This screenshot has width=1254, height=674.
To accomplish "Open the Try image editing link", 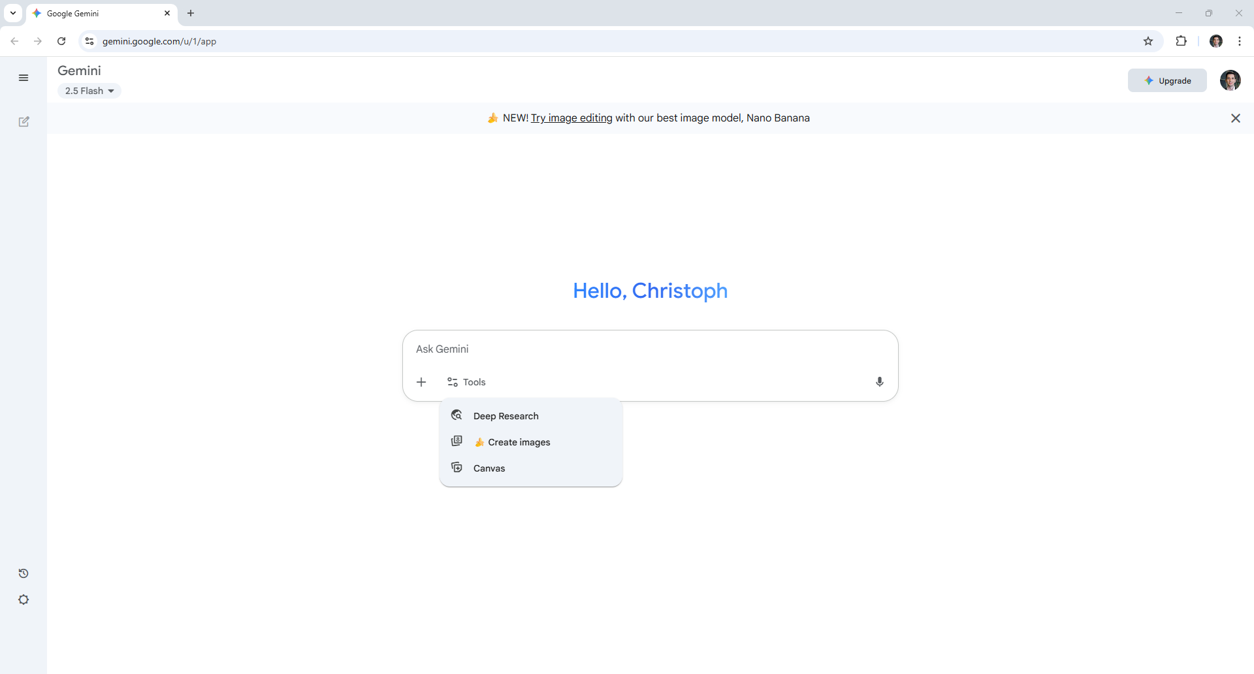I will pyautogui.click(x=571, y=118).
